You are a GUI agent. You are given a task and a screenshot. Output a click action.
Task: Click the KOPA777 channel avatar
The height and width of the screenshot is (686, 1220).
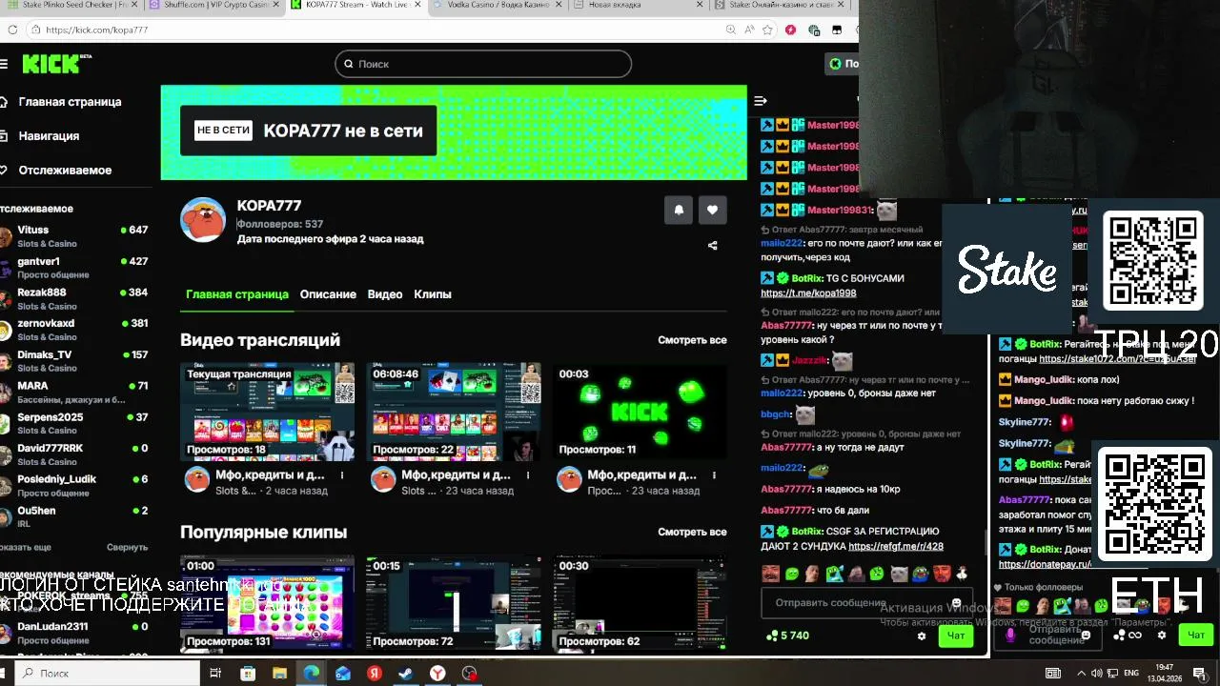tap(203, 220)
